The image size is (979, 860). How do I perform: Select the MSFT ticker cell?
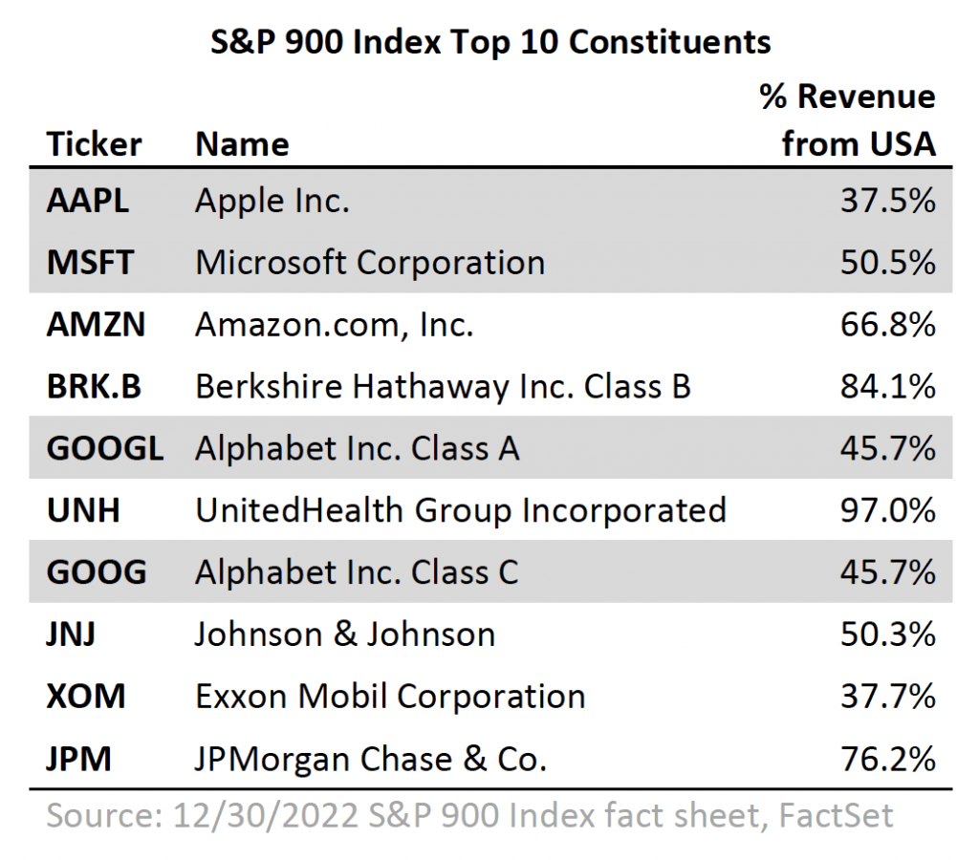[x=90, y=262]
